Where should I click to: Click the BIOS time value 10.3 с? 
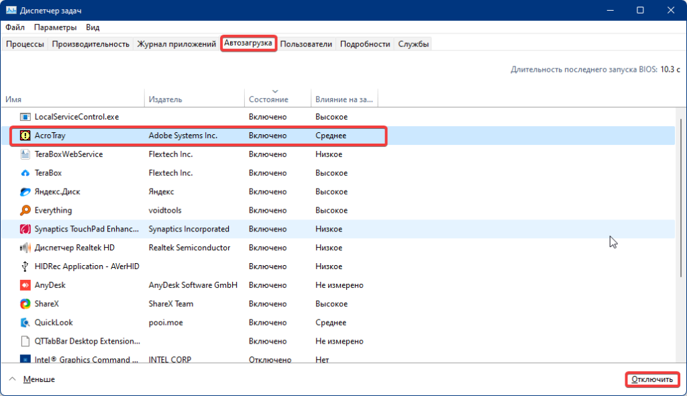click(670, 69)
